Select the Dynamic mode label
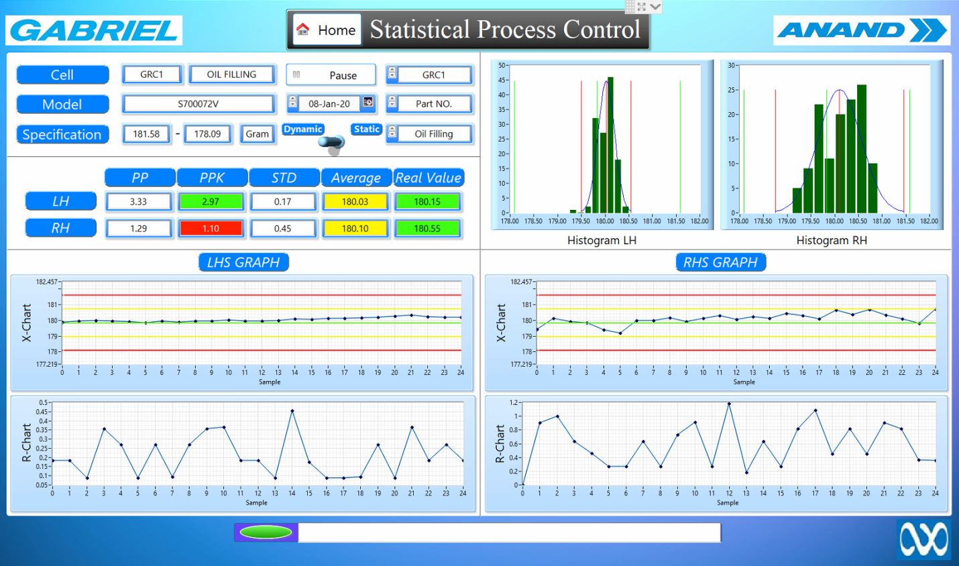959x566 pixels. pyautogui.click(x=303, y=129)
